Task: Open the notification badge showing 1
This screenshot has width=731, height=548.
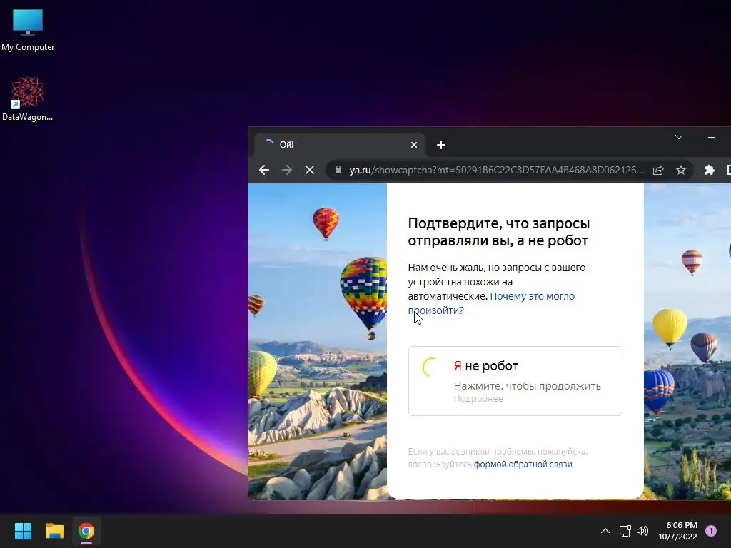Action: pos(711,531)
